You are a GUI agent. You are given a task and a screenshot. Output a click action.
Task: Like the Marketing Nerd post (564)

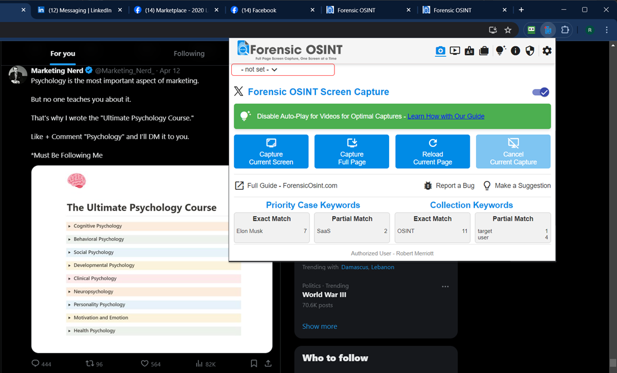point(150,364)
